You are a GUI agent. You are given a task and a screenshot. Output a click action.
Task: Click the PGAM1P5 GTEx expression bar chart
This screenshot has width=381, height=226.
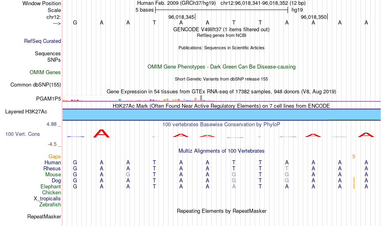[138, 98]
